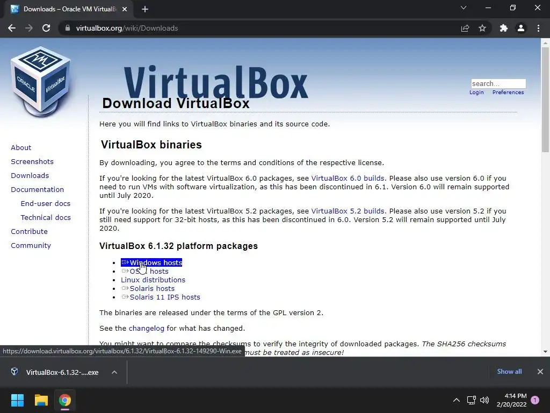Open a new tab with plus icon
This screenshot has width=550, height=413.
pos(145,9)
